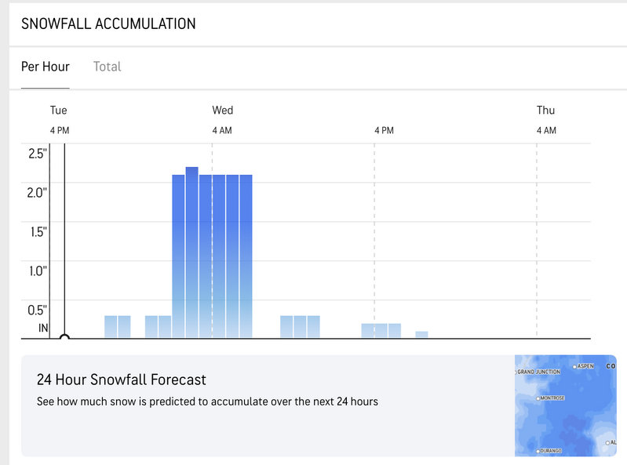Click the Snowfall Accumulation heading
The image size is (627, 465).
point(108,24)
